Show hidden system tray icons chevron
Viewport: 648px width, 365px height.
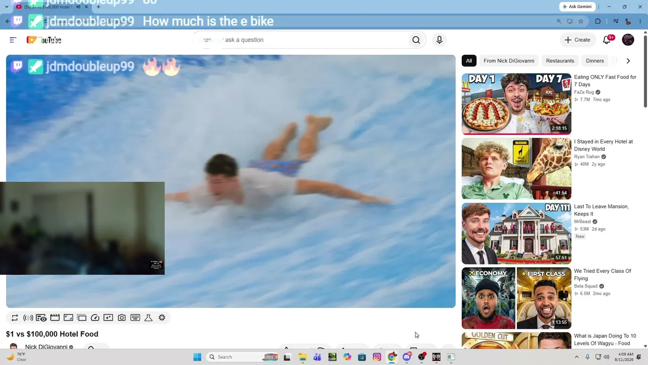(x=576, y=357)
